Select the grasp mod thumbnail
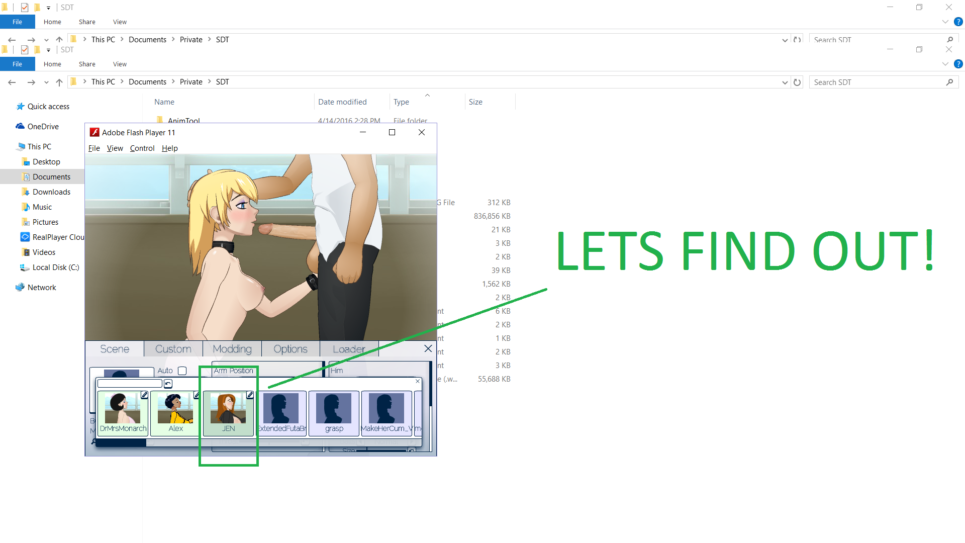Image resolution: width=965 pixels, height=543 pixels. (x=334, y=413)
